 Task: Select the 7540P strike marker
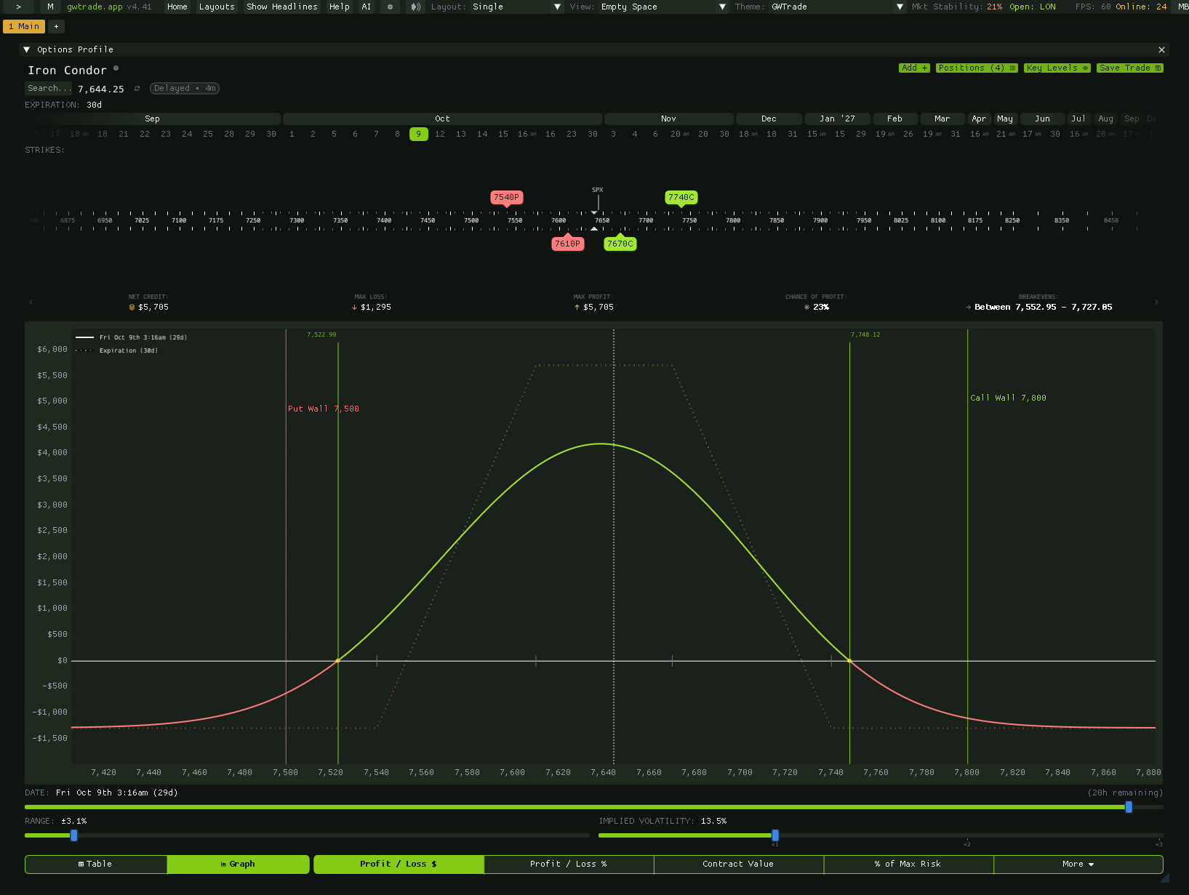506,197
